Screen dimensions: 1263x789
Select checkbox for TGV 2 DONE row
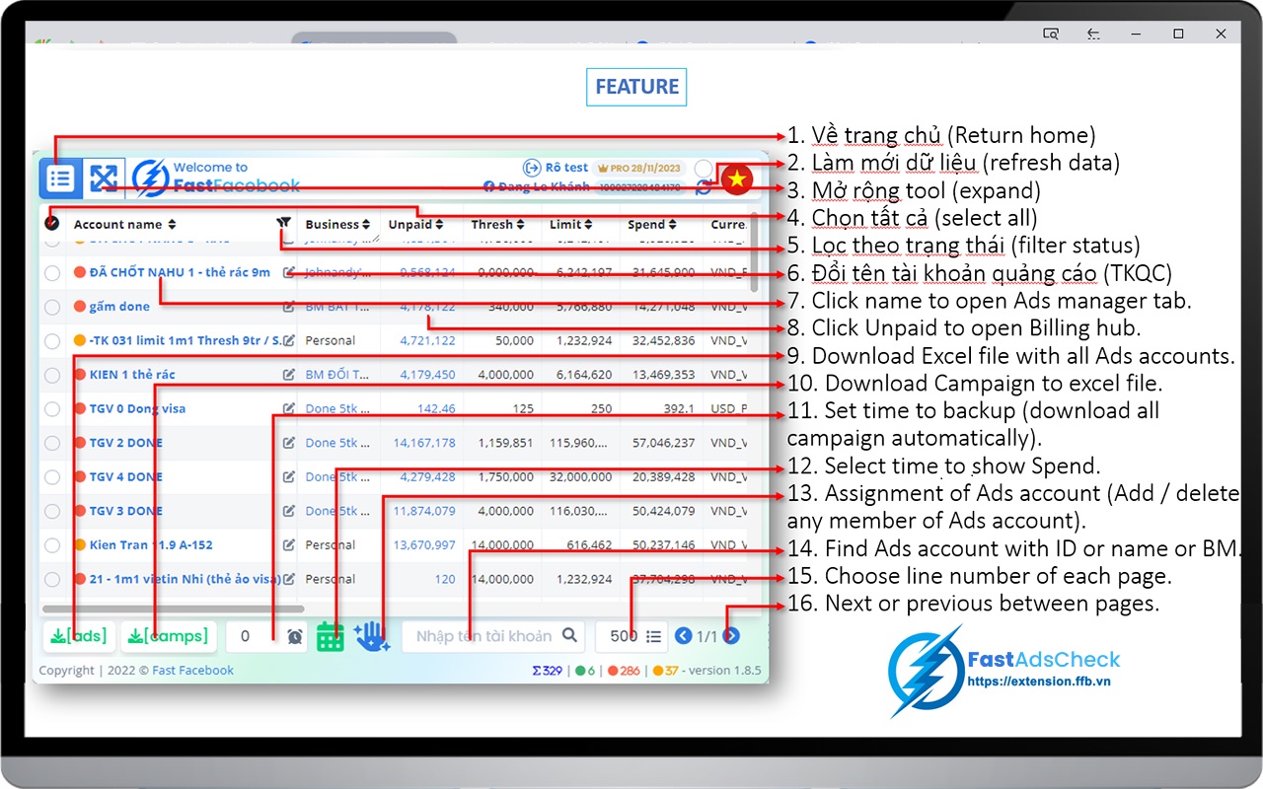coord(52,443)
